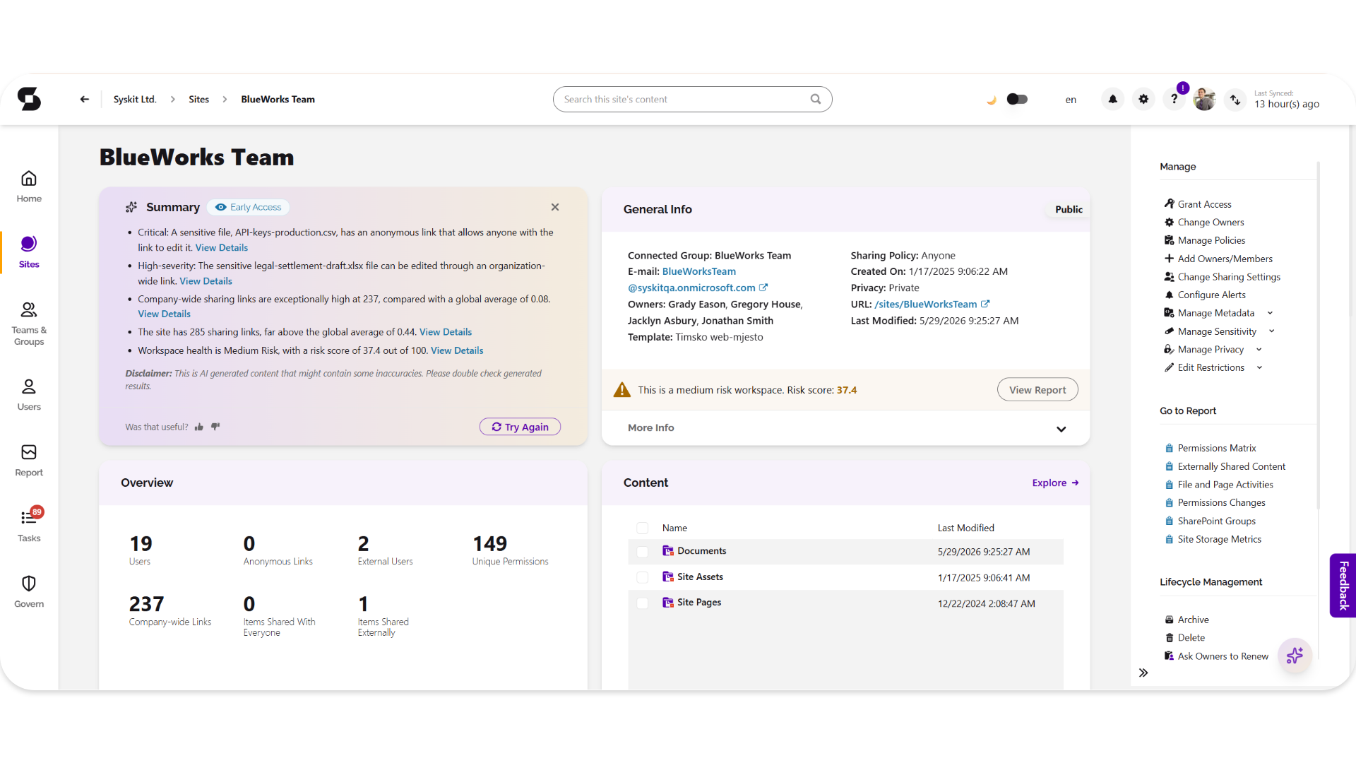The image size is (1356, 763).
Task: Click Syskit Ltd. breadcrumb
Action: [135, 100]
